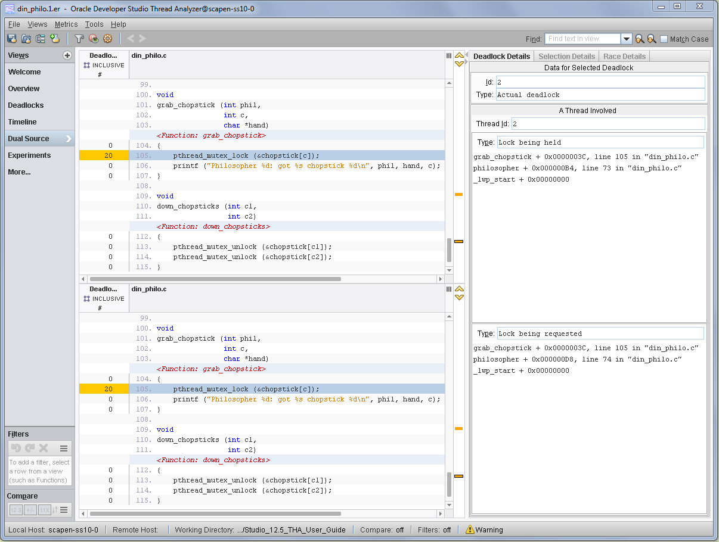719x542 pixels.
Task: Click More... in the Views list
Action: click(x=19, y=172)
